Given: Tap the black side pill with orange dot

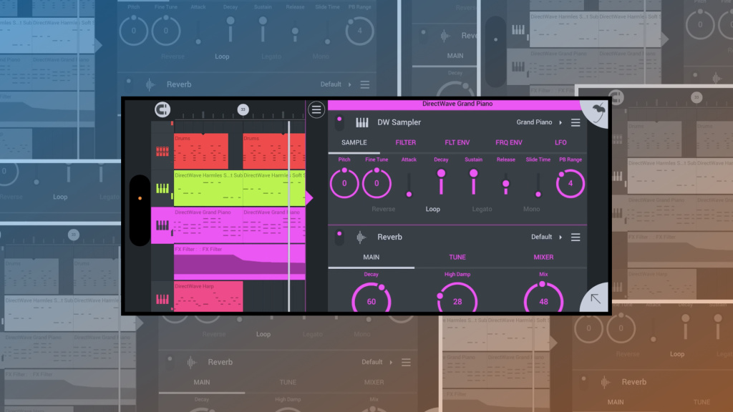Looking at the screenshot, I should (140, 210).
